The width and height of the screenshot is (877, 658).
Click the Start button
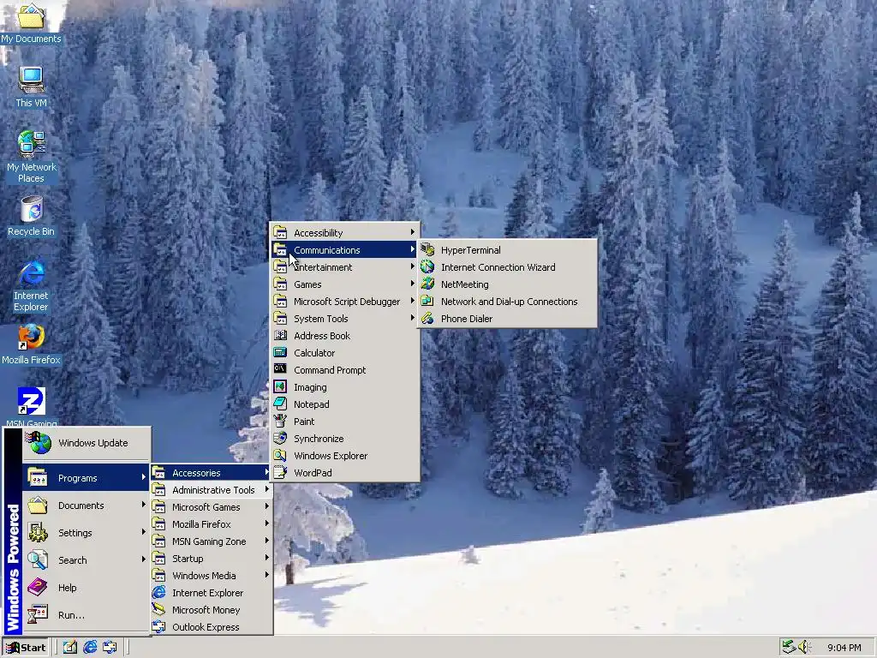tap(27, 648)
